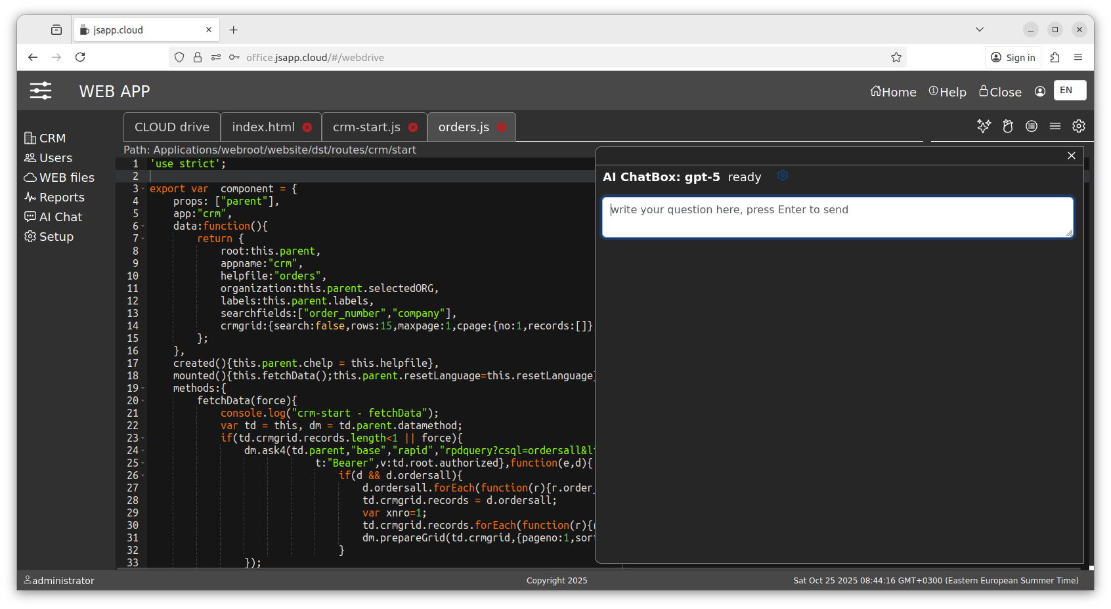This screenshot has height=609, width=1111.
Task: Close the AI ChatBox panel
Action: [1072, 156]
